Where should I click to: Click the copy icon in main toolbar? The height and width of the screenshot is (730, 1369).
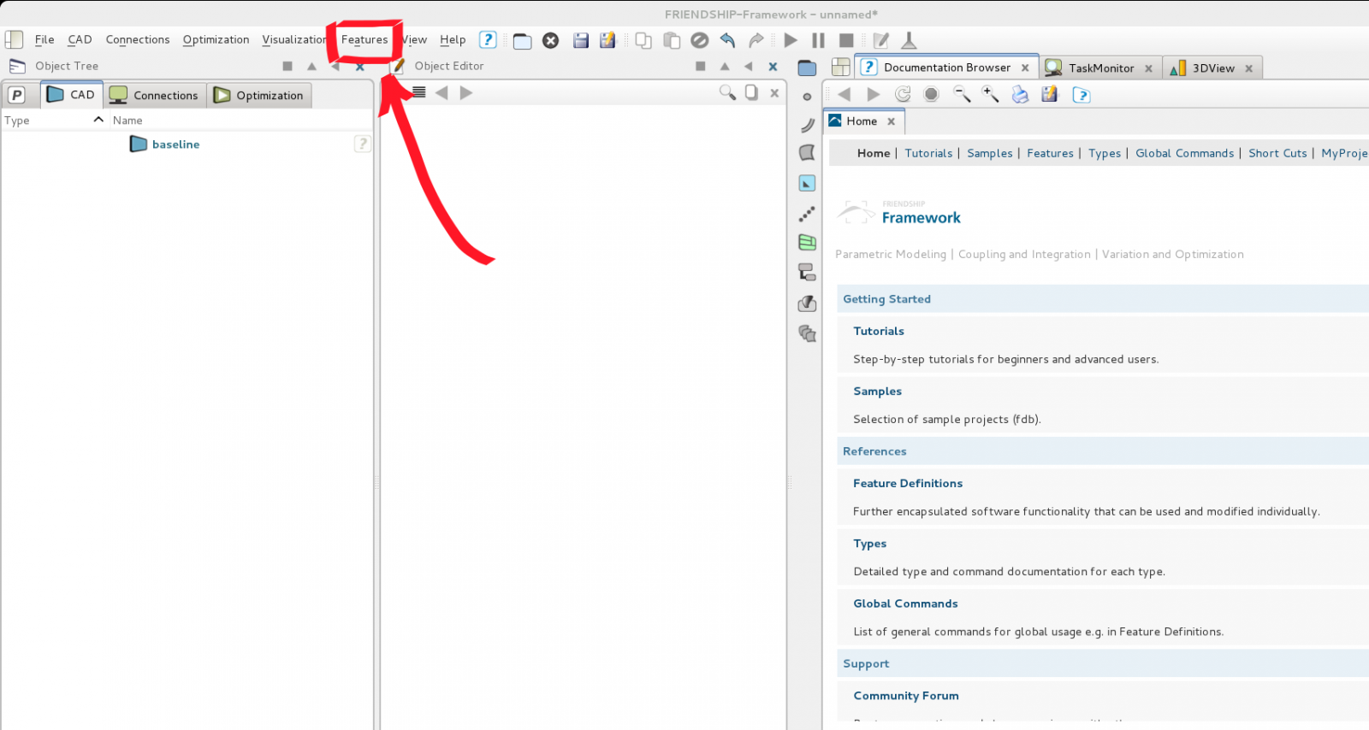pos(643,40)
